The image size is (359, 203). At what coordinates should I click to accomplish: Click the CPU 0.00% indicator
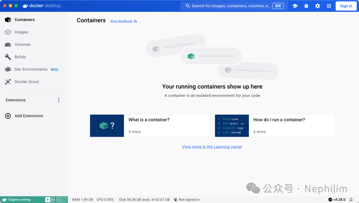coord(105,200)
